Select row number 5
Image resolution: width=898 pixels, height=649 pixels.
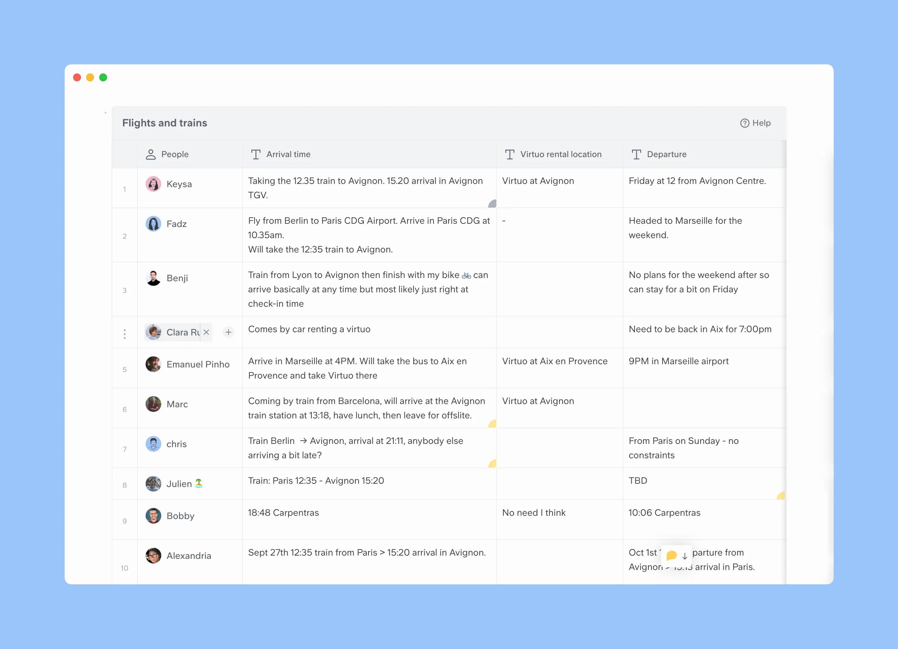point(125,370)
